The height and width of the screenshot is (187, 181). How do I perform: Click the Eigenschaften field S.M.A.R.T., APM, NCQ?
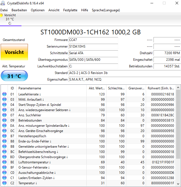coord(125,79)
